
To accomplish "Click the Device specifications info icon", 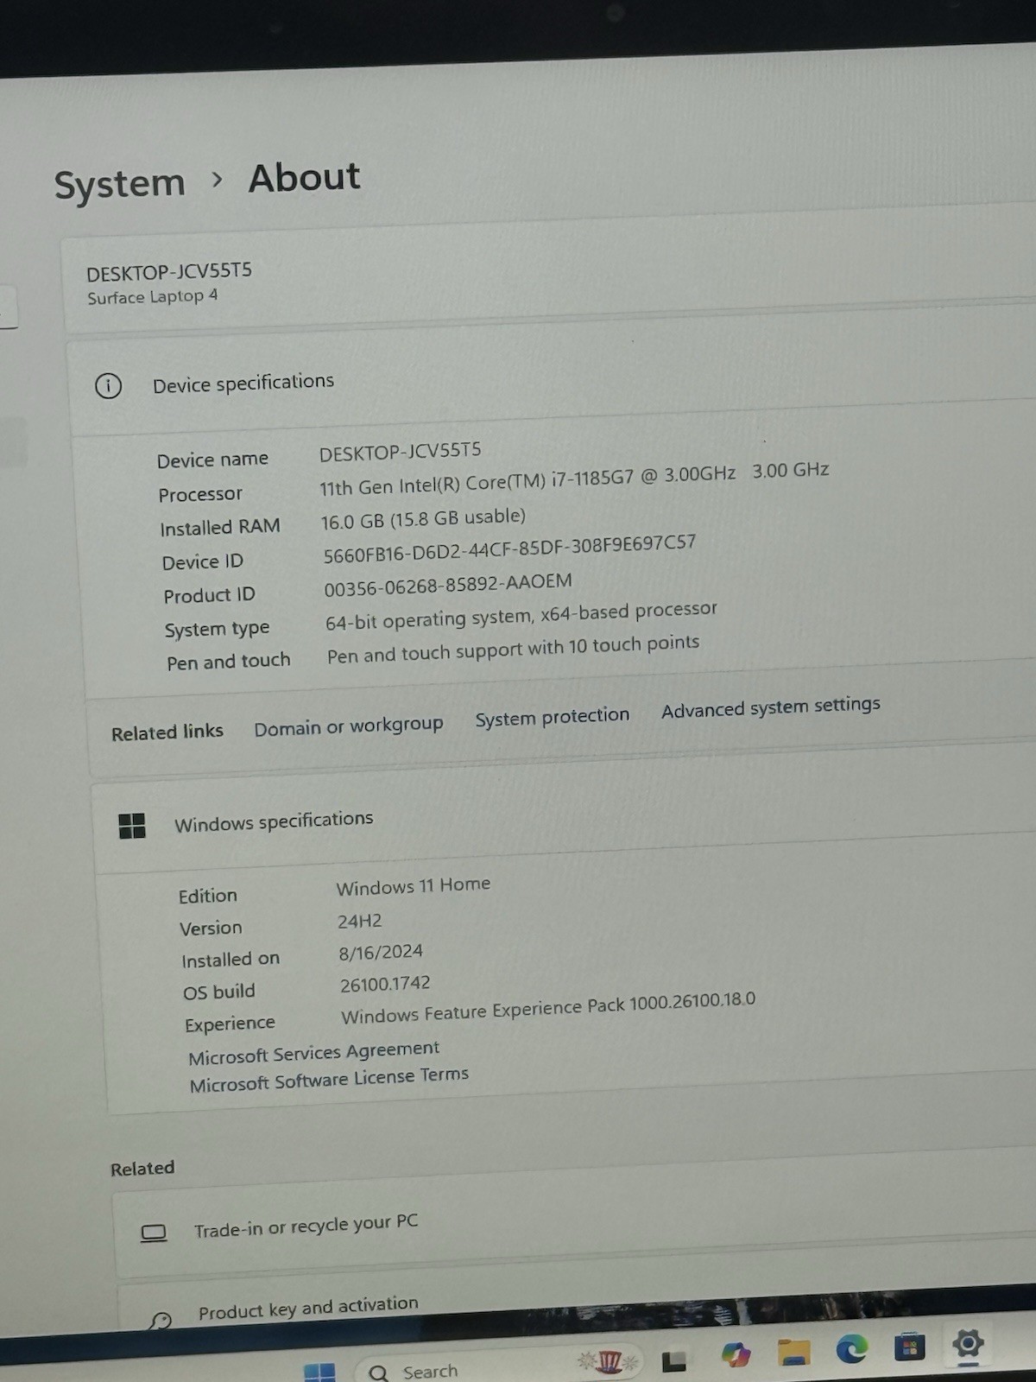I will [x=108, y=386].
